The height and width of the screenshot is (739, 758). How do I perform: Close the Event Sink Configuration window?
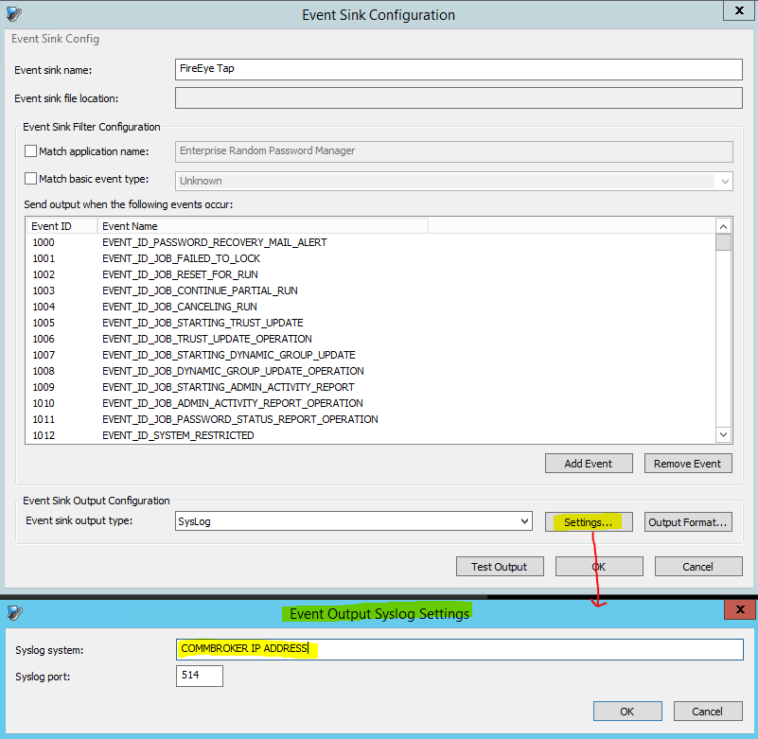click(x=739, y=10)
